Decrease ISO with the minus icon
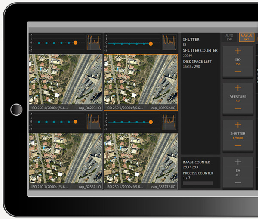Viewport: 258px width, 219px height. coord(238,72)
